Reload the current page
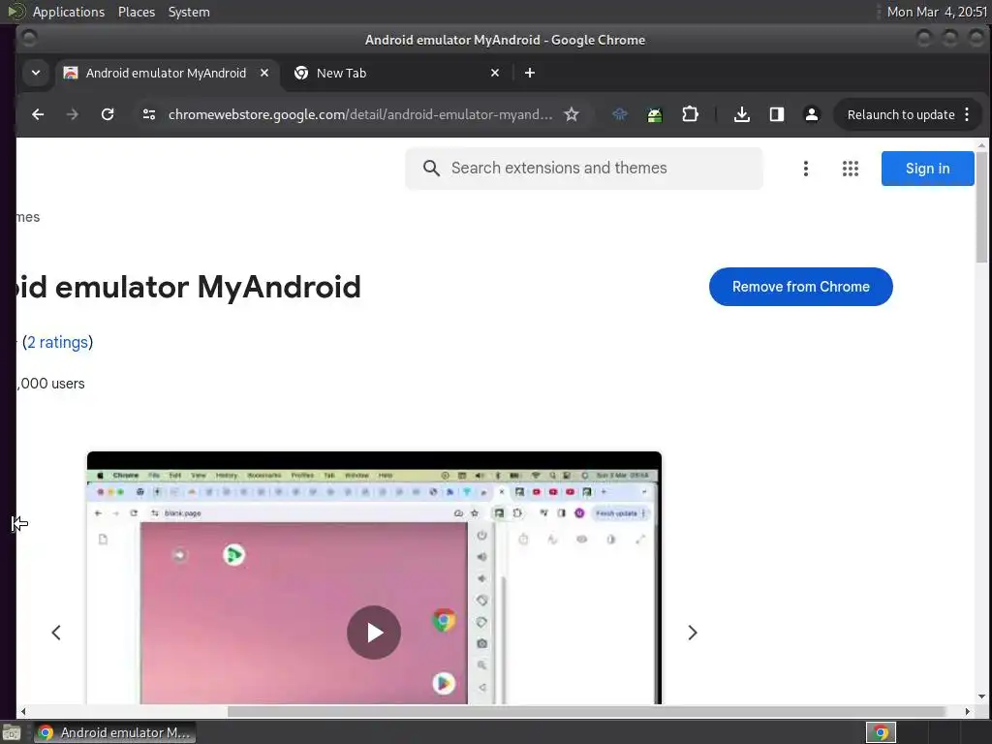 (108, 114)
